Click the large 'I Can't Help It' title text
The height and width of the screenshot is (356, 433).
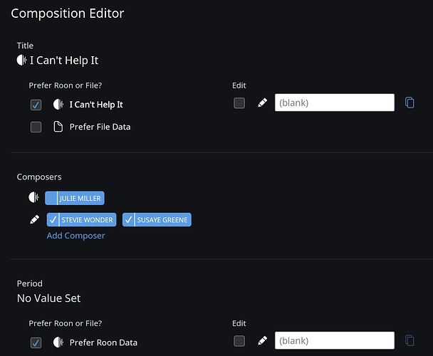[x=64, y=61]
